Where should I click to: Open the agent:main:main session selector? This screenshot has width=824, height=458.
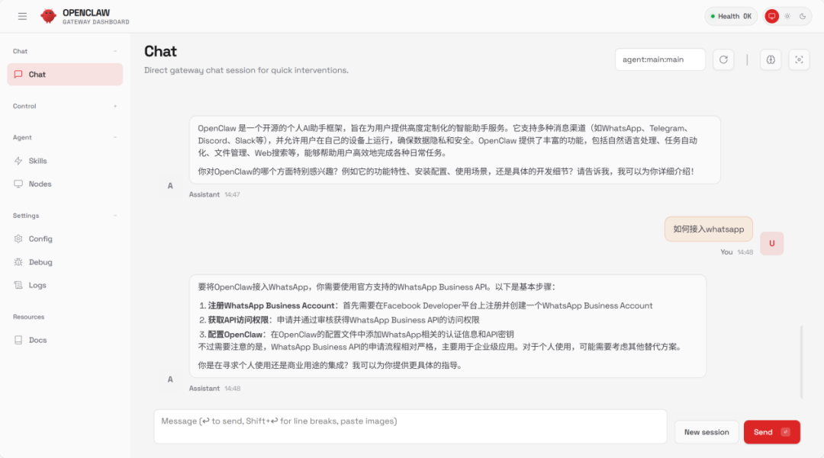click(x=660, y=59)
